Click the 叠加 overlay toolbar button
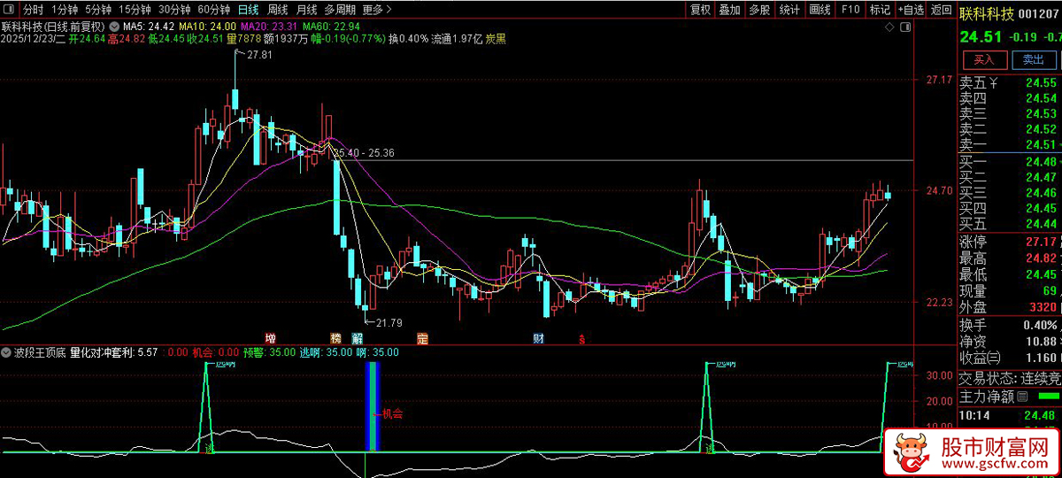This screenshot has height=478, width=1062. tap(729, 10)
